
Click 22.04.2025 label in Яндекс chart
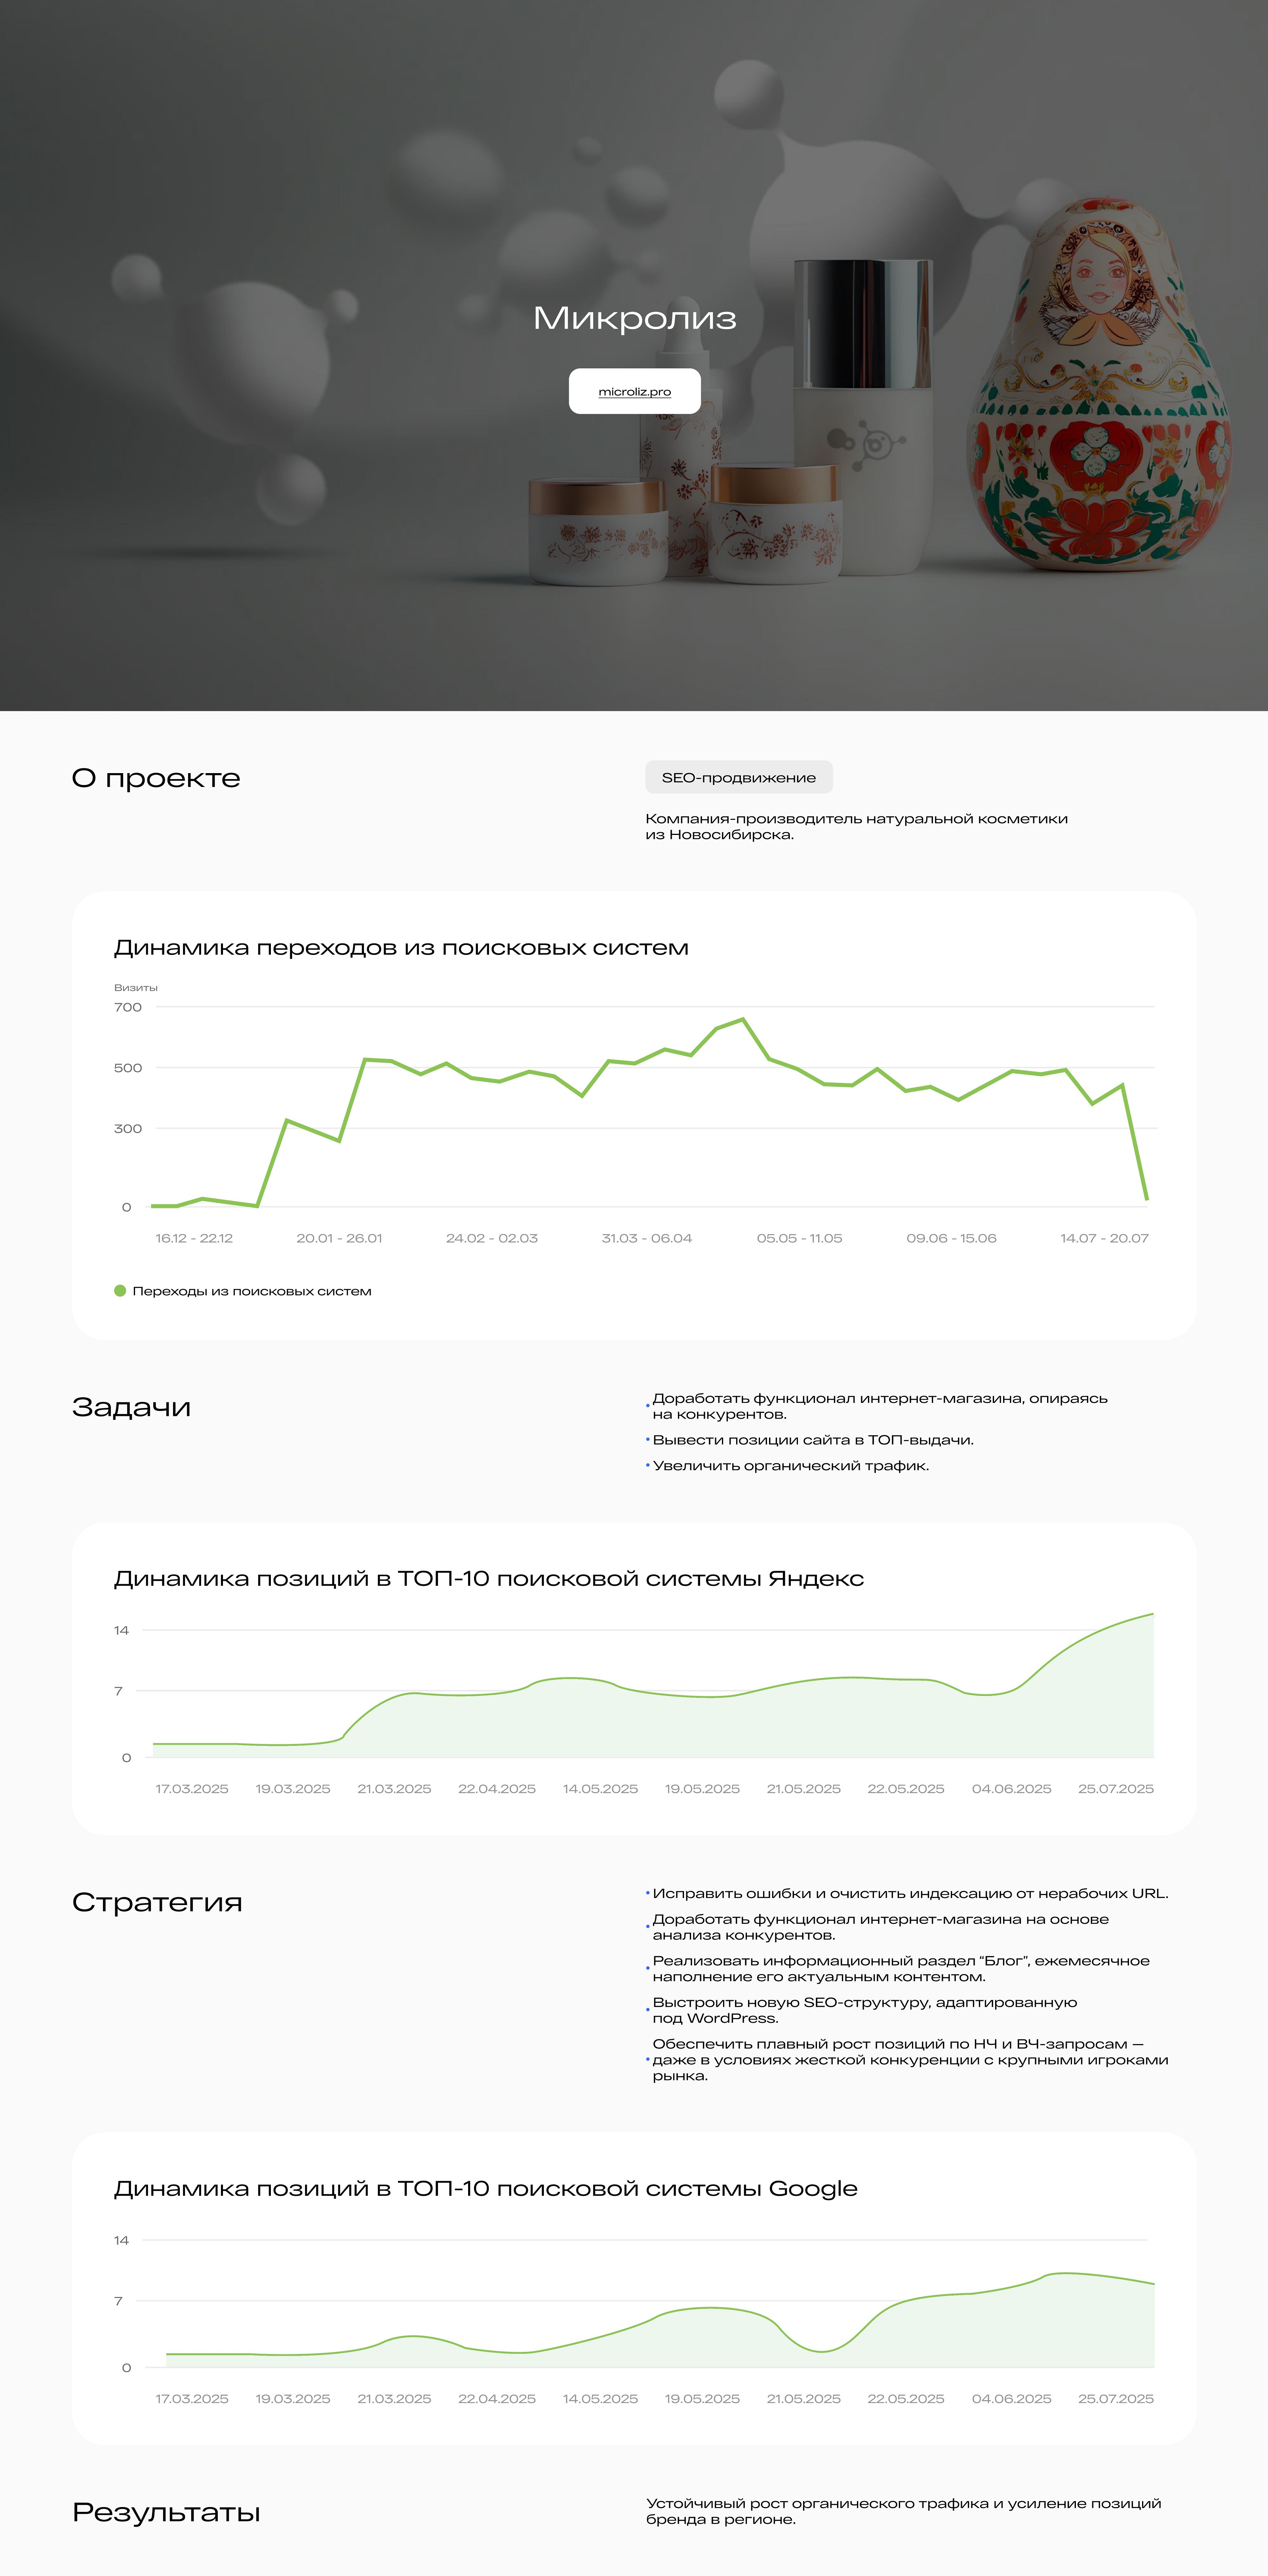(x=497, y=1789)
